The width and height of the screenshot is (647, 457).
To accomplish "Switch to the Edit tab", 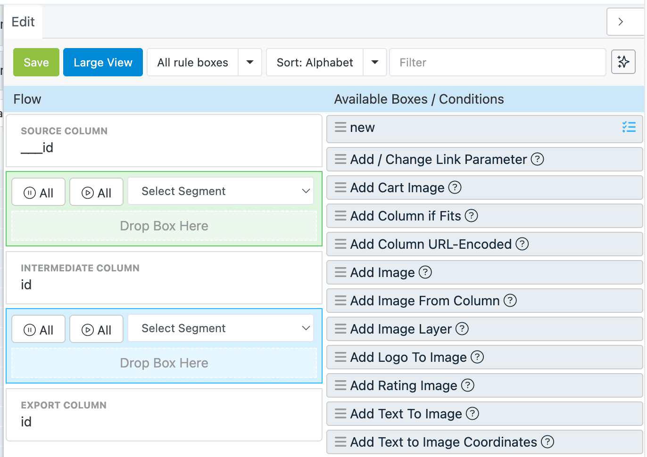I will click(x=23, y=22).
